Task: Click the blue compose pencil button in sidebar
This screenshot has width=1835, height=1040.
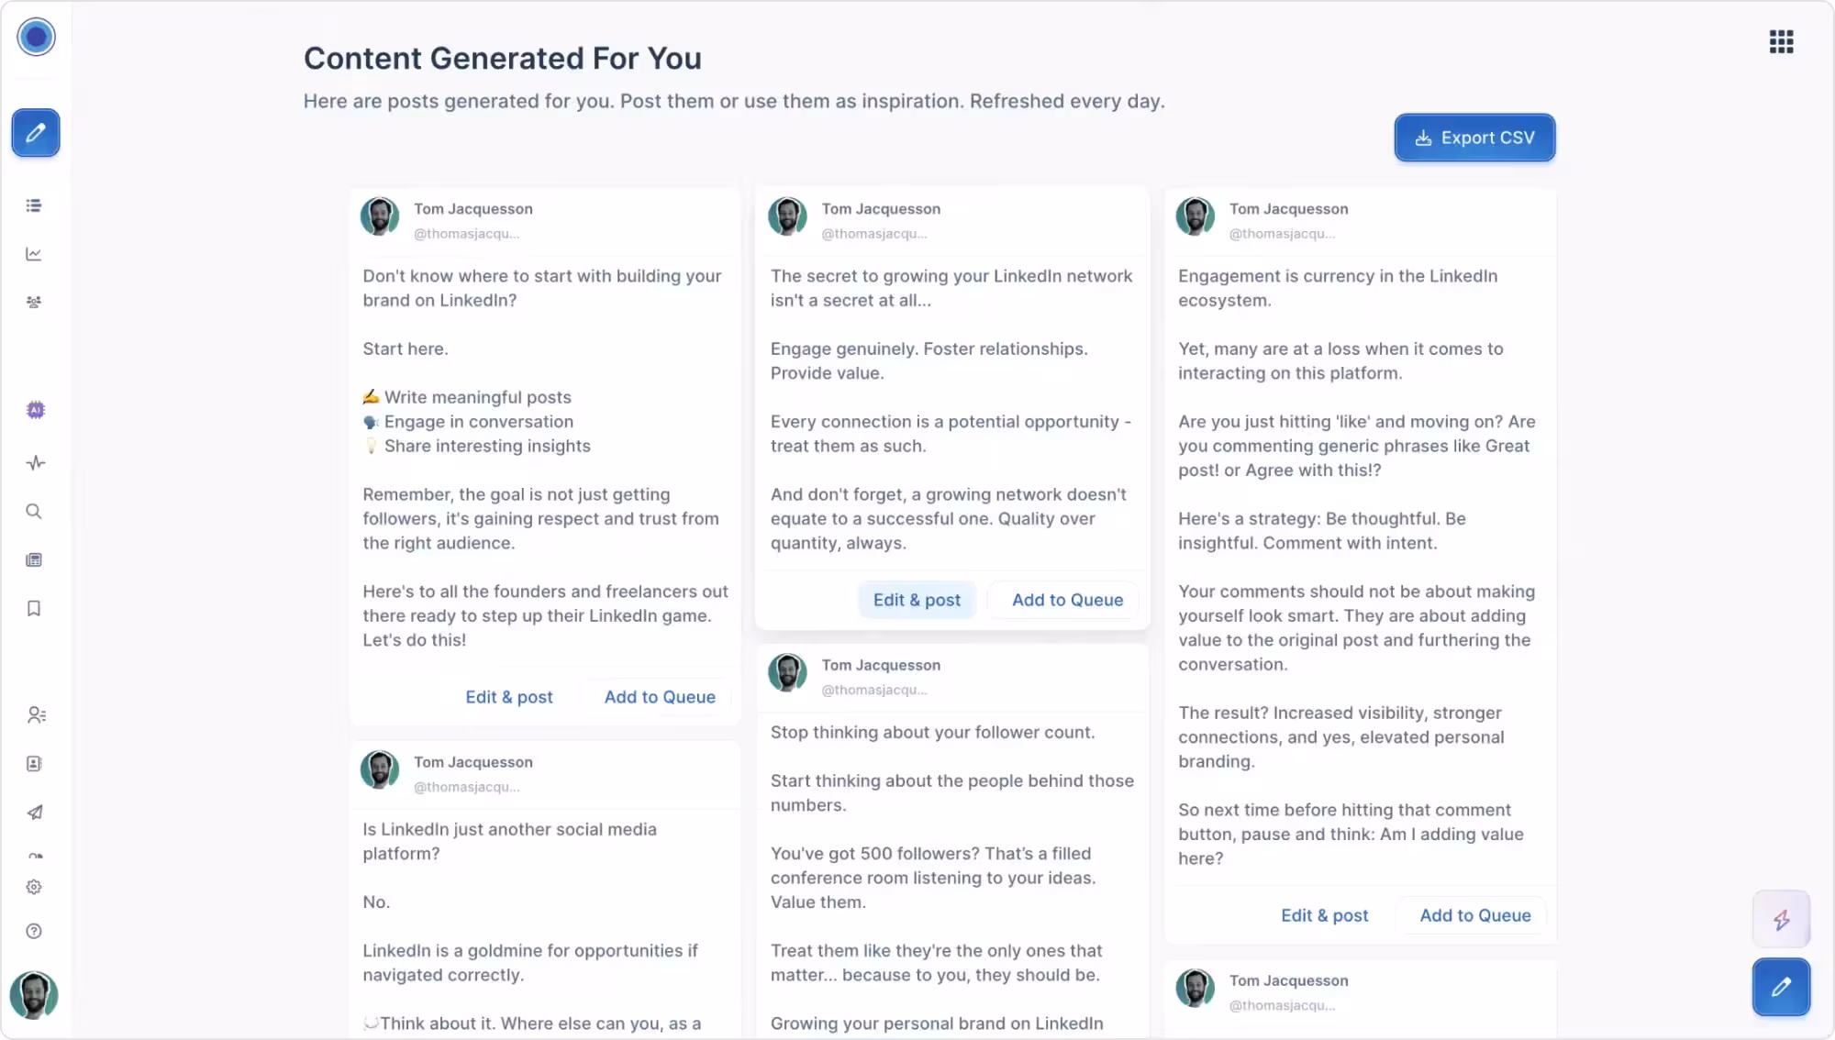Action: (36, 133)
